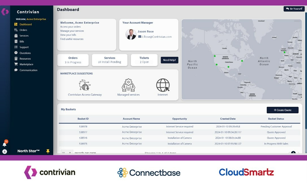The height and width of the screenshot is (183, 307).
Task: Open the Bills menu item
Action: pyautogui.click(x=22, y=41)
